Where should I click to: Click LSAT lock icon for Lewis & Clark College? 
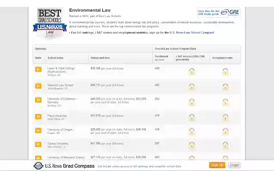point(192,72)
